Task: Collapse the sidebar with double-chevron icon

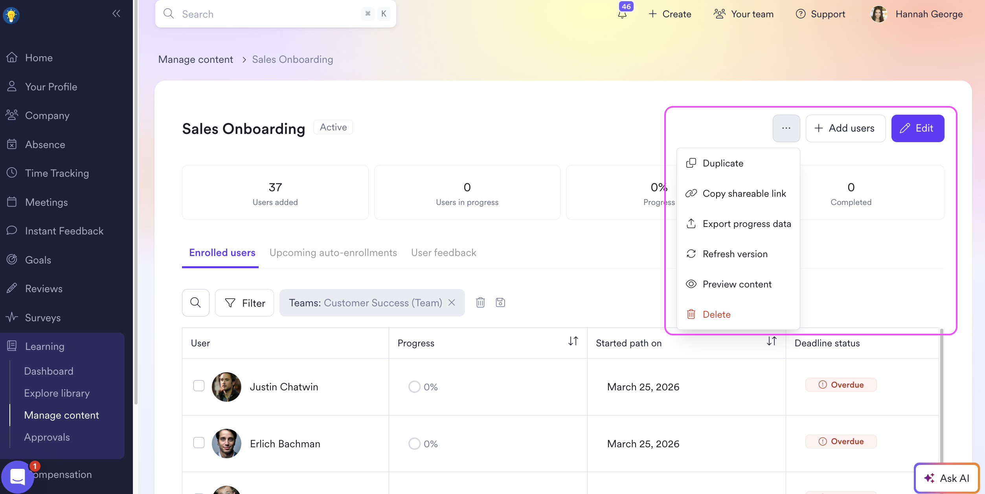Action: pyautogui.click(x=116, y=14)
